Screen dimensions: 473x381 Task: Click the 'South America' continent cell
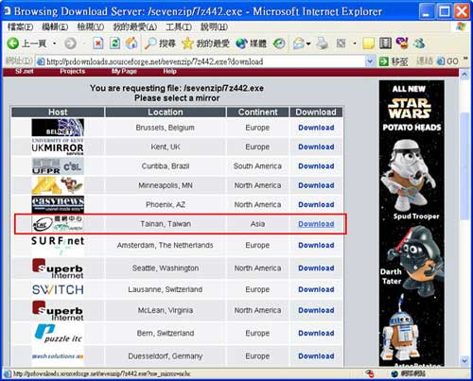[x=257, y=166]
